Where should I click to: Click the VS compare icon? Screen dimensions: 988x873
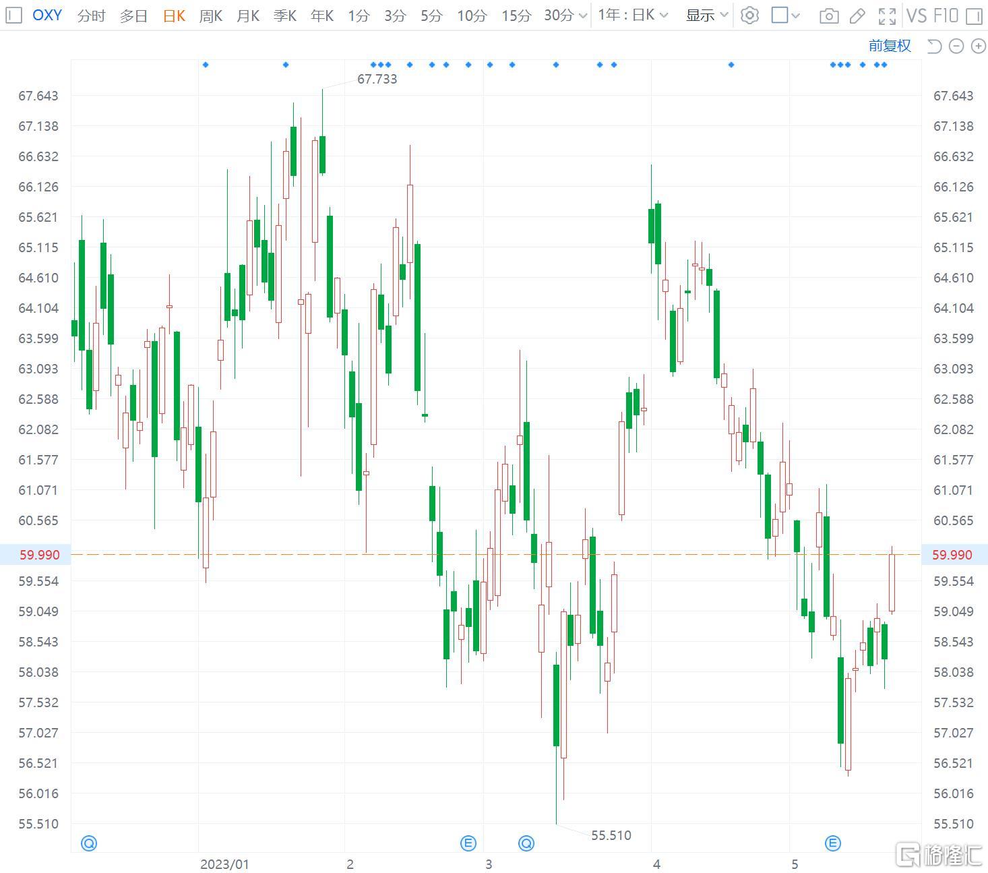point(917,15)
